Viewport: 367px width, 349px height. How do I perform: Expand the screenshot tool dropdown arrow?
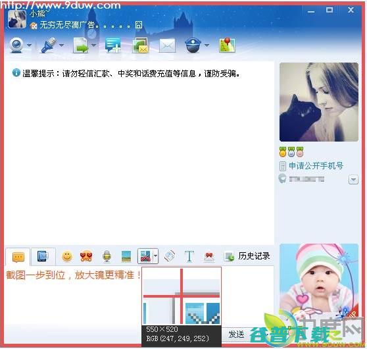pos(155,256)
